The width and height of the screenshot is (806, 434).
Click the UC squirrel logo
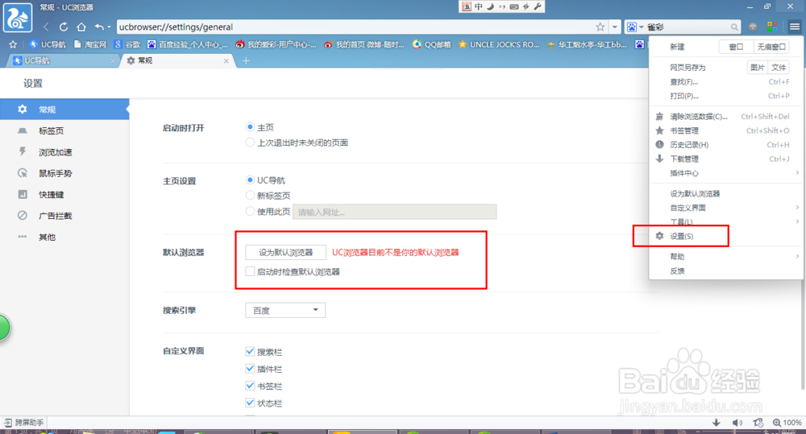tap(18, 17)
